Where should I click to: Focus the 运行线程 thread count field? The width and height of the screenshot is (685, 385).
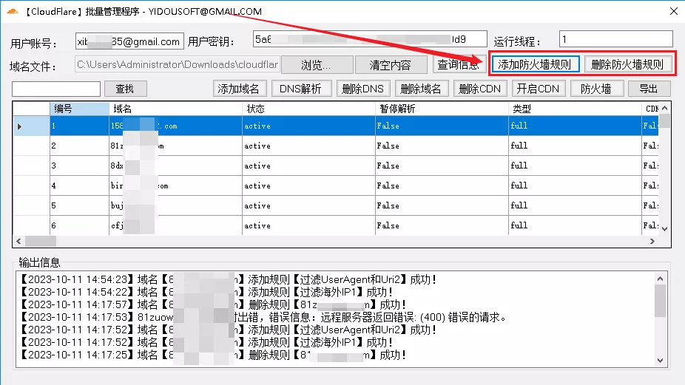click(615, 39)
